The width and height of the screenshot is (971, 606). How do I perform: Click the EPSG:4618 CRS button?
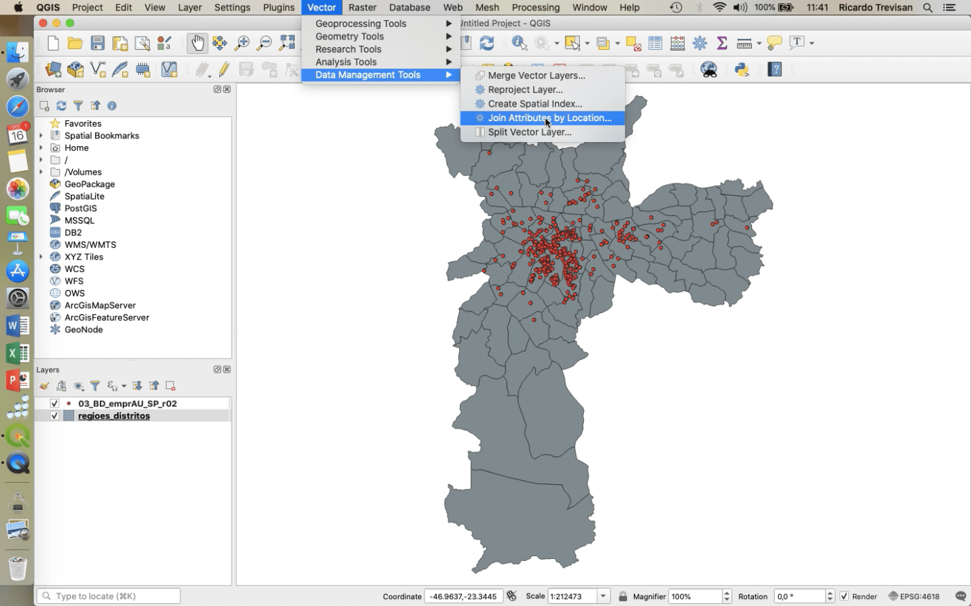pos(914,596)
